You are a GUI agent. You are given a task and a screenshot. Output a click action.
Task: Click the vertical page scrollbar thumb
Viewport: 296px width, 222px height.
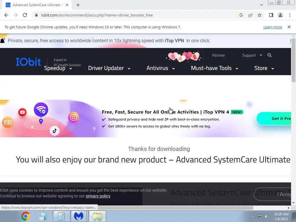(293, 60)
